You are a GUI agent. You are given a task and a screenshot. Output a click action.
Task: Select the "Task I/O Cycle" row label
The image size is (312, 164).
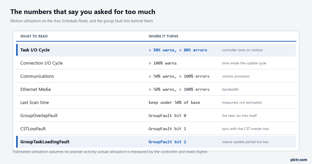(35, 50)
